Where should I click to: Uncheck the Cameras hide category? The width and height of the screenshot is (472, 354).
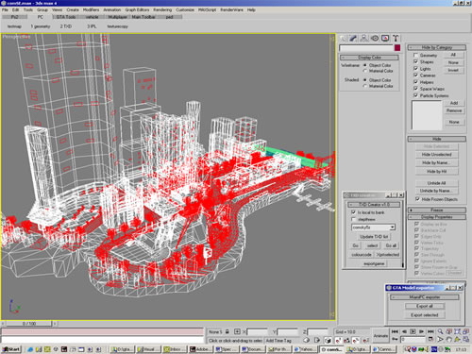(416, 76)
